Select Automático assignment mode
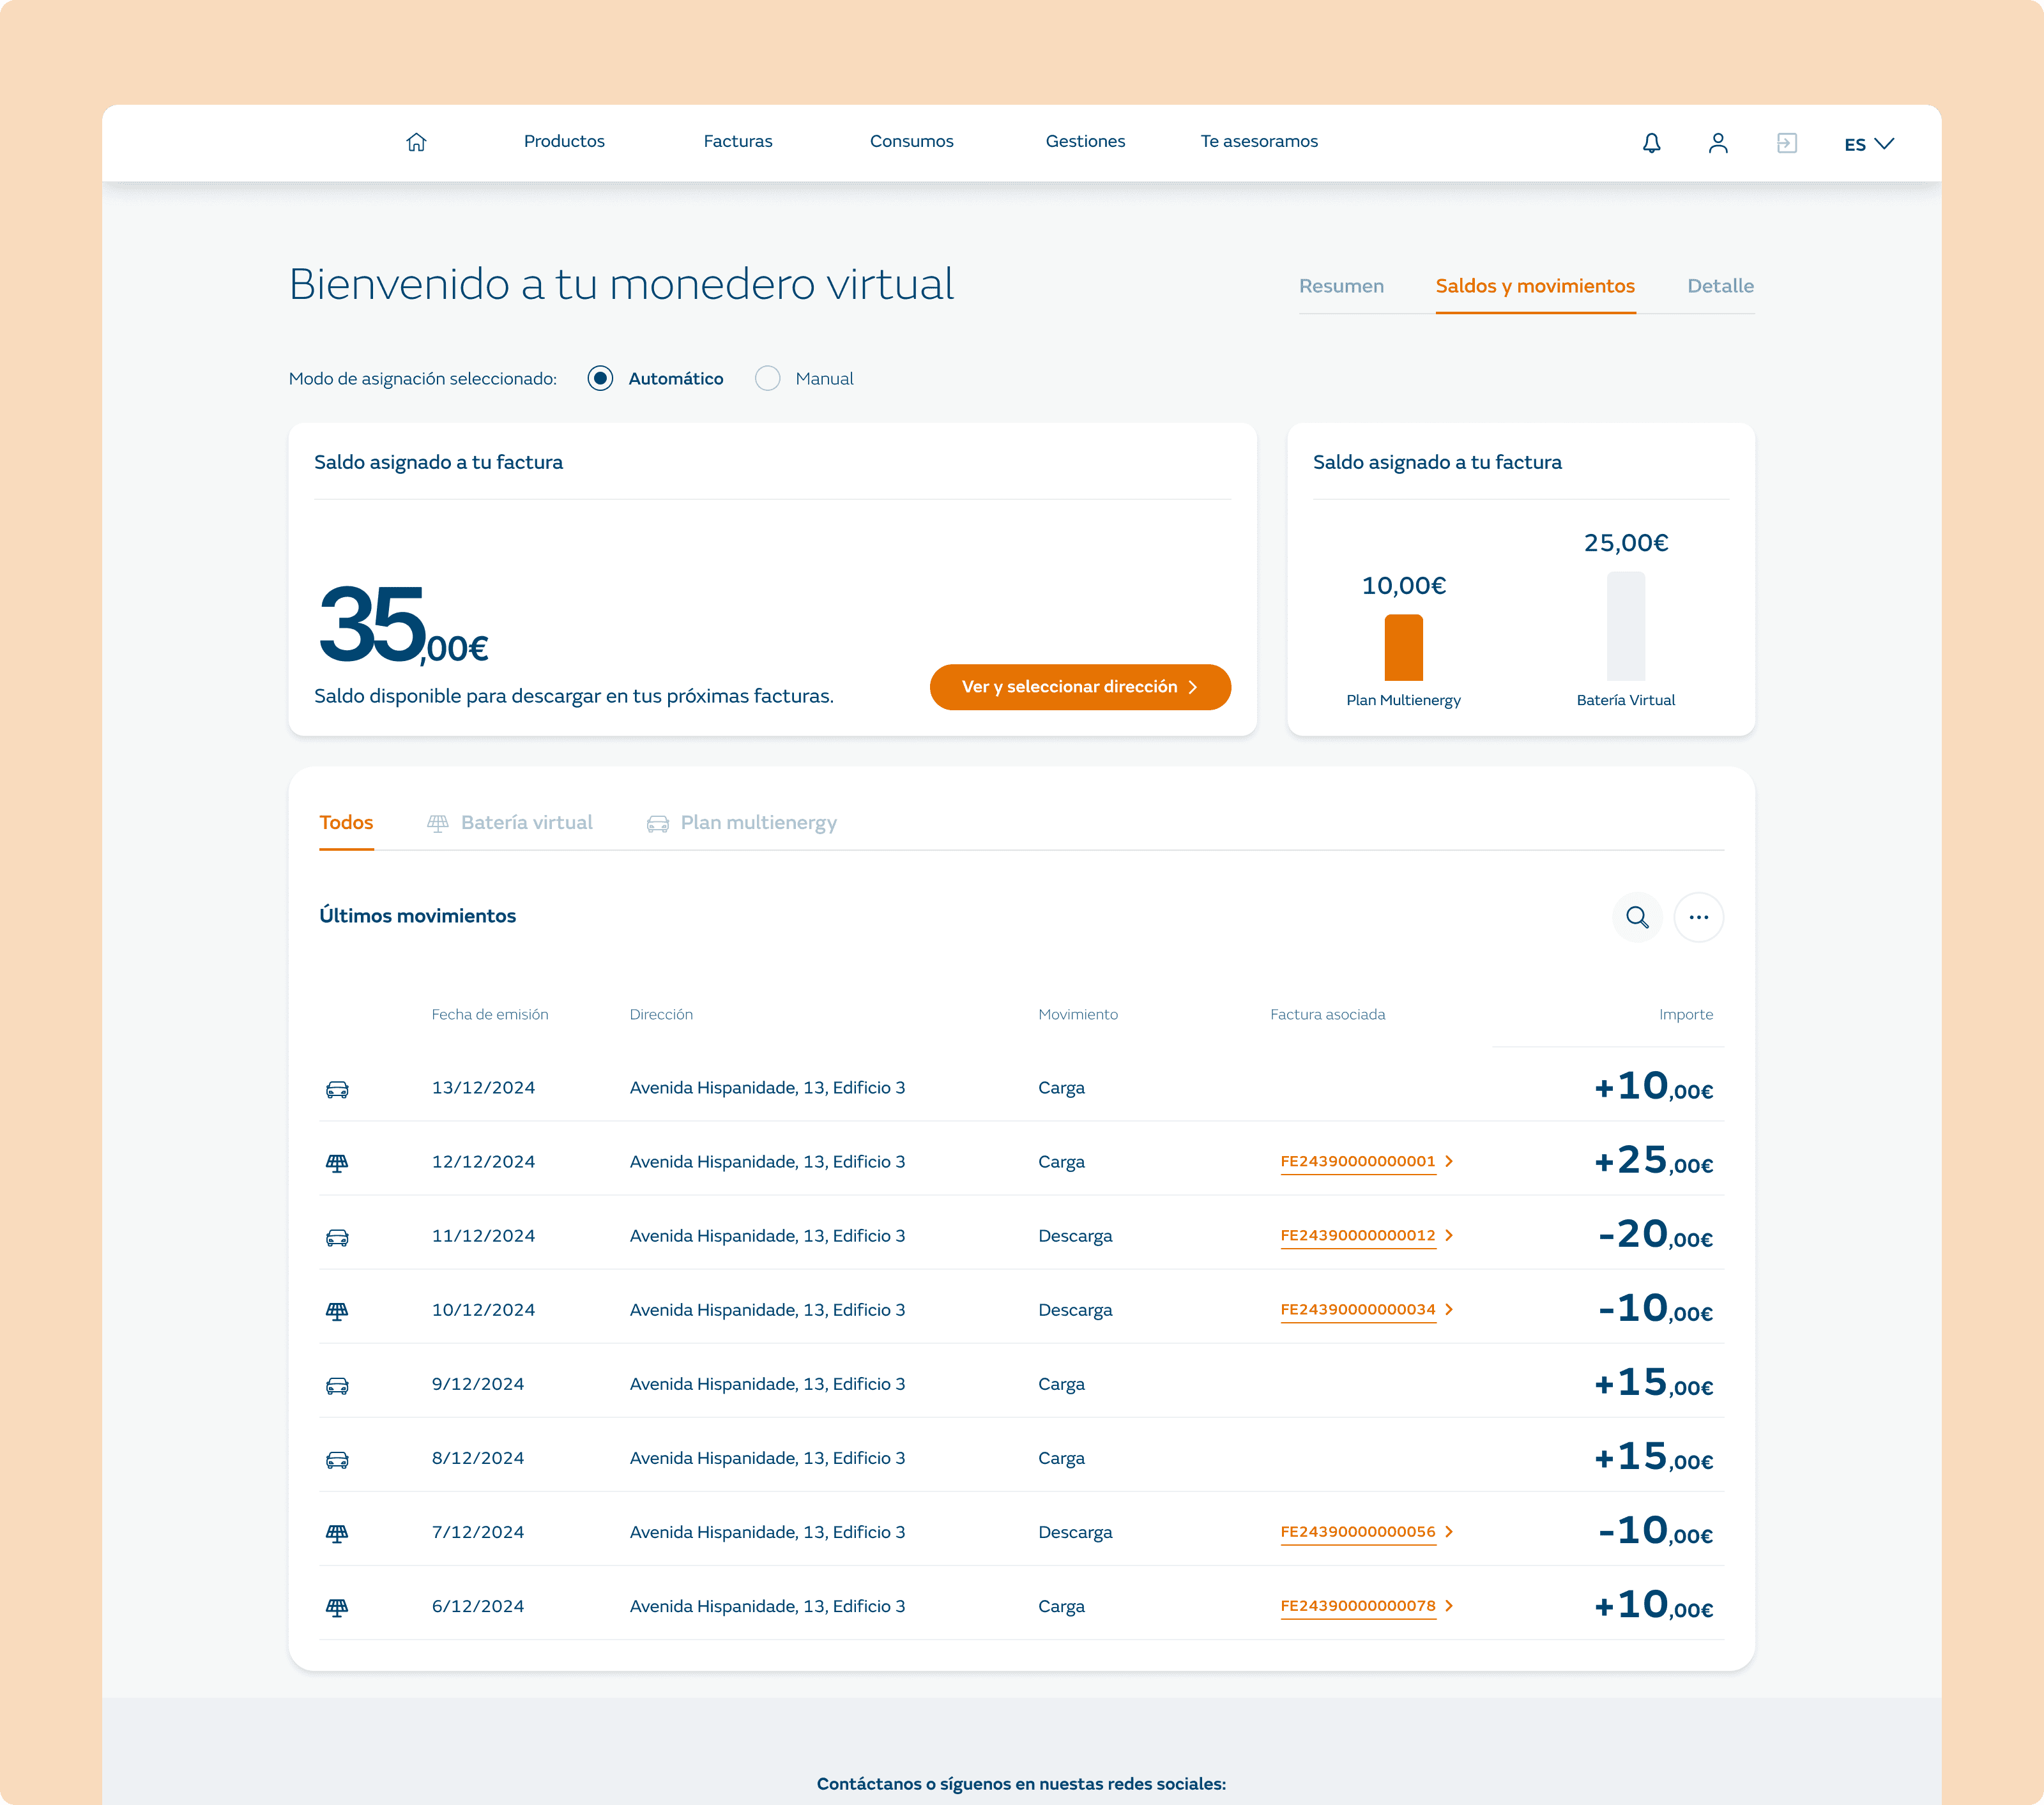Image resolution: width=2044 pixels, height=1805 pixels. [x=600, y=379]
